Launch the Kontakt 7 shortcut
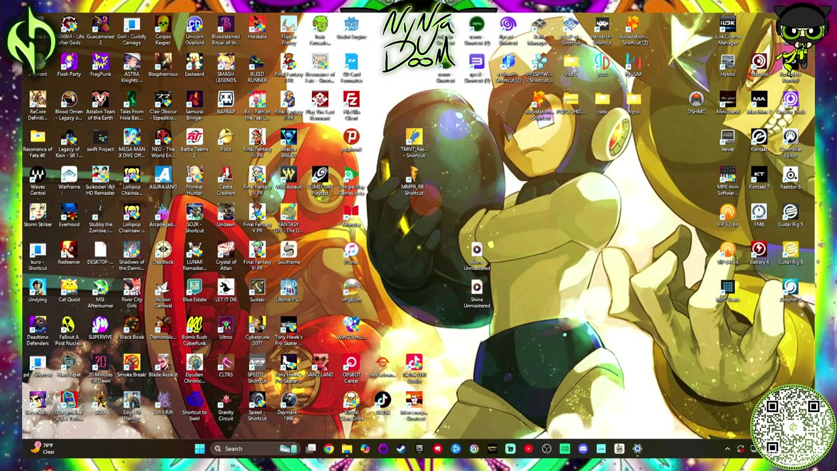 759,179
